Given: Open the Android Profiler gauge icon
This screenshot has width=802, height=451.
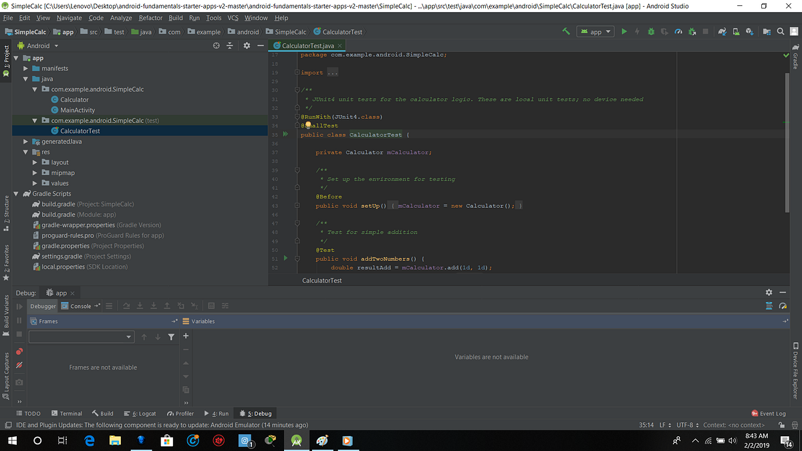Looking at the screenshot, I should click(677, 31).
